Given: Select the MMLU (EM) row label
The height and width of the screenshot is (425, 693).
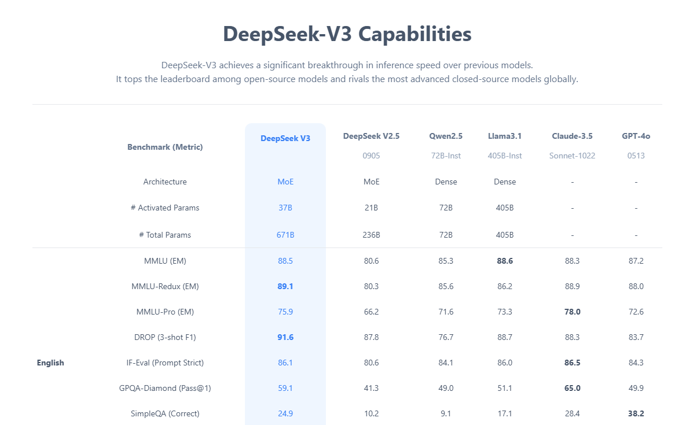Looking at the screenshot, I should [165, 261].
